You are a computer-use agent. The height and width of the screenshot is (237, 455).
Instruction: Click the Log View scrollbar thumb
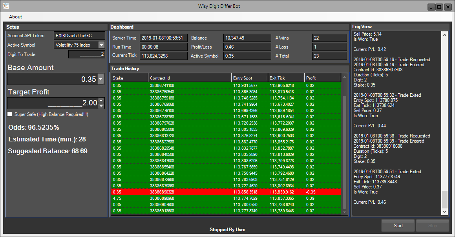click(x=444, y=200)
